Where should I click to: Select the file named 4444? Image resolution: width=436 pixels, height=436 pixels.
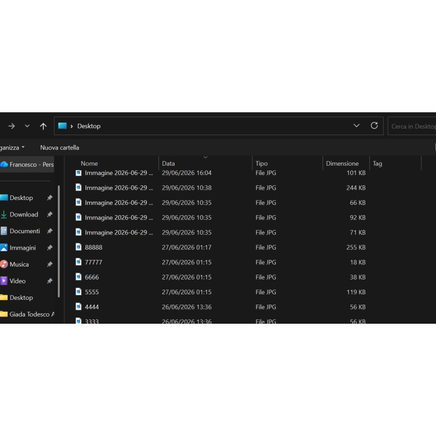(x=221, y=307)
